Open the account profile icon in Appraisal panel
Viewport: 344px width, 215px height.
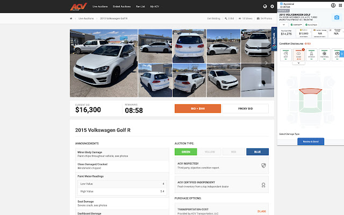pyautogui.click(x=333, y=5)
